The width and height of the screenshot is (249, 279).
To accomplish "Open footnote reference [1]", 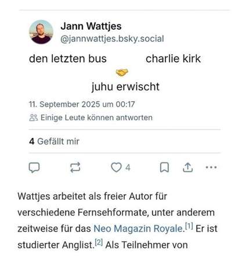I will 189,226.
